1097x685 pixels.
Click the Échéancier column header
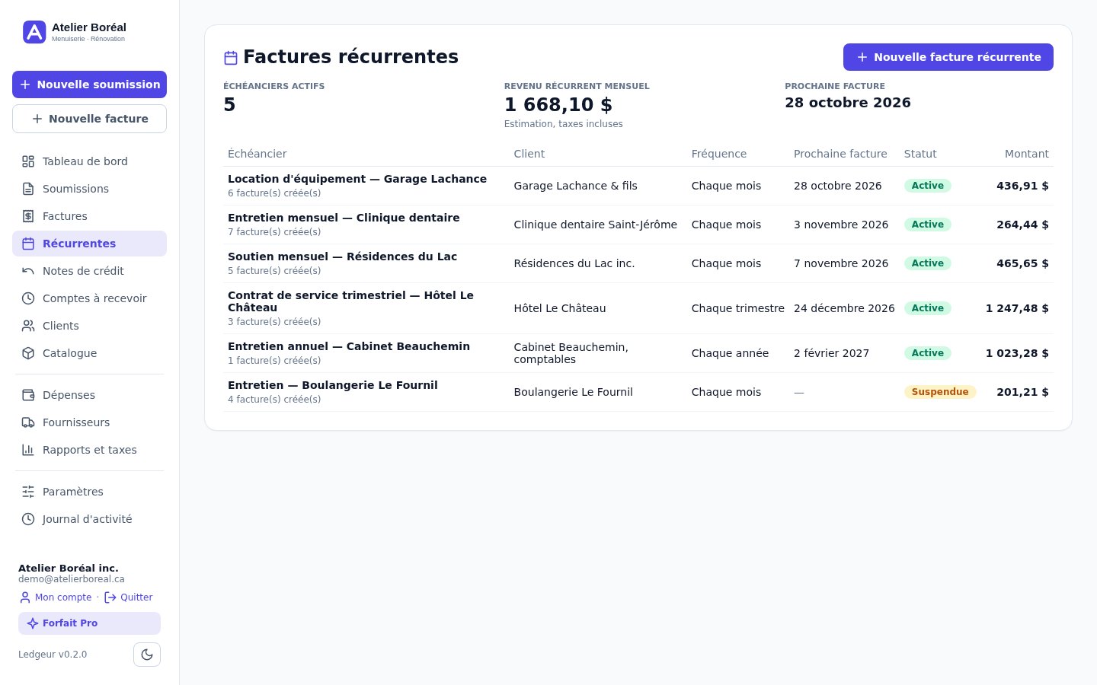click(x=257, y=154)
